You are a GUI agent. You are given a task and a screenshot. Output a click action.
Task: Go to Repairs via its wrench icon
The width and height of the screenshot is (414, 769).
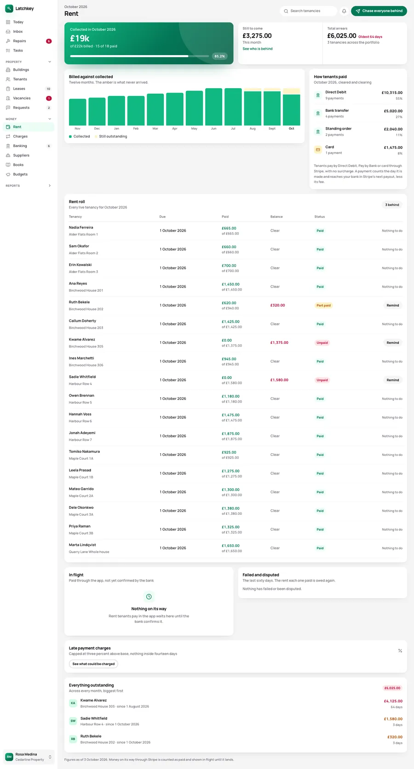coord(8,41)
